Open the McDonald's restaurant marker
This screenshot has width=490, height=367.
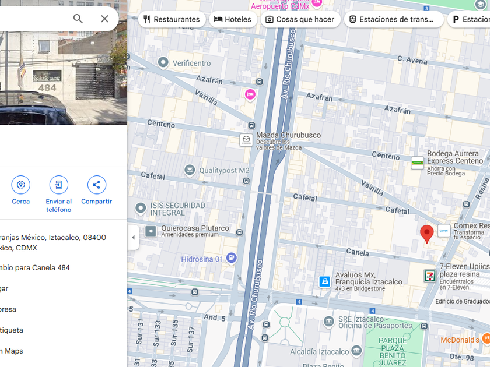click(x=487, y=338)
